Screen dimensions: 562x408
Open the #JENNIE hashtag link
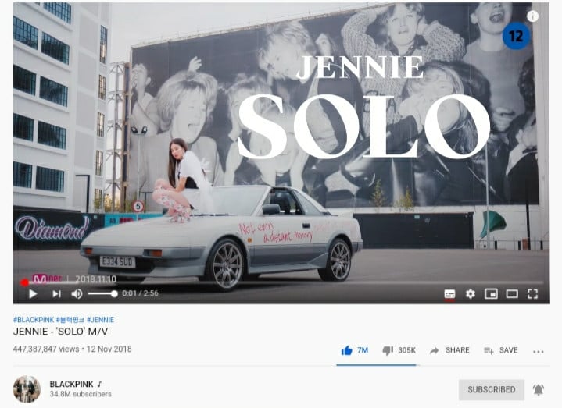tap(100, 320)
